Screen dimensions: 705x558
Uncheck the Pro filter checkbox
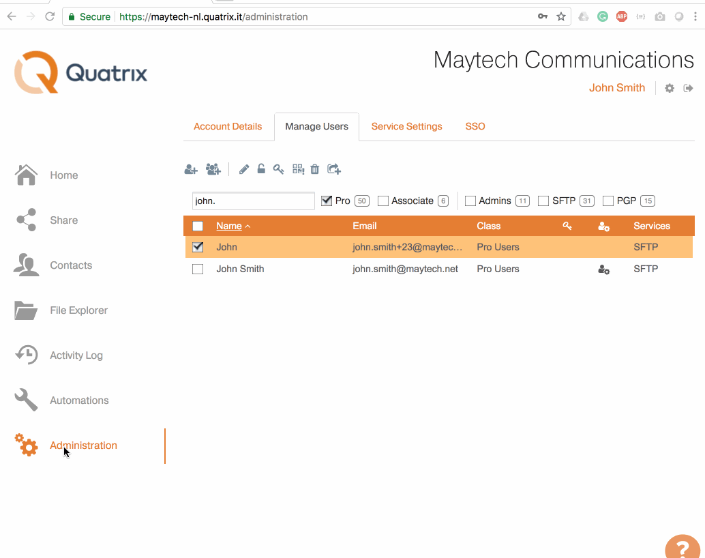(x=327, y=201)
